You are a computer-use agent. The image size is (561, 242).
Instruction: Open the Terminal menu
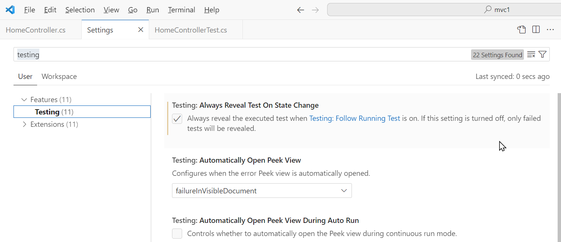pos(181,10)
